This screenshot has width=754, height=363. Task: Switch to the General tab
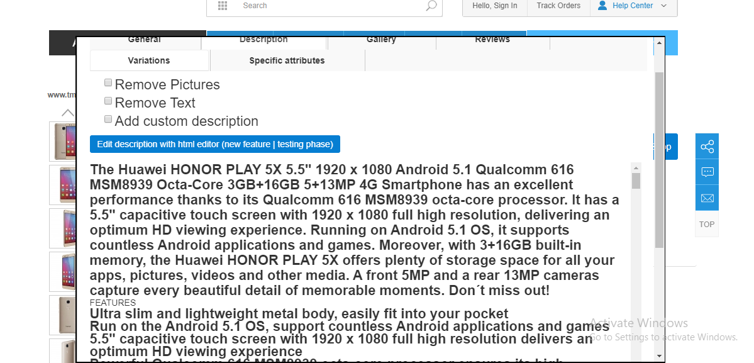[145, 43]
